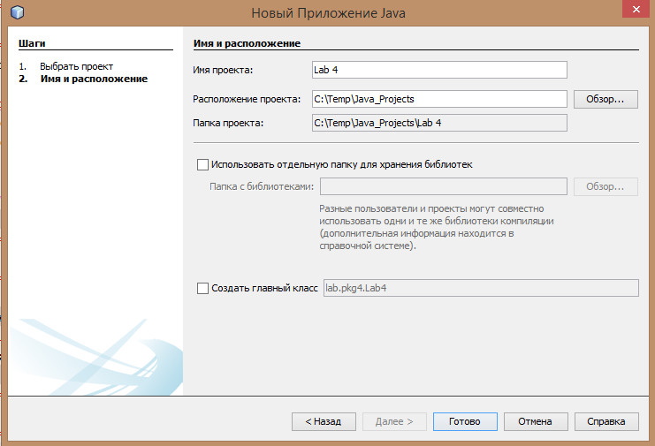
Task: Browse for project location with 'Обзор...'
Action: click(x=605, y=99)
